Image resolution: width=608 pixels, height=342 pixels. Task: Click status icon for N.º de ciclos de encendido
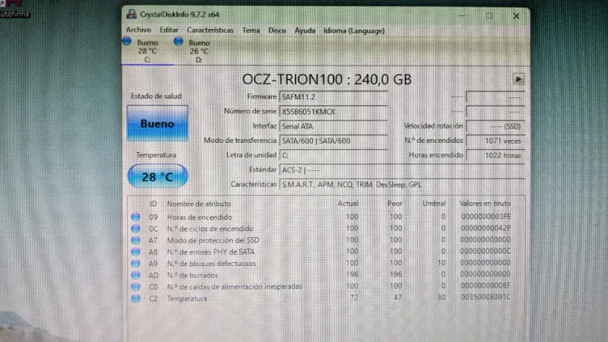(x=135, y=229)
